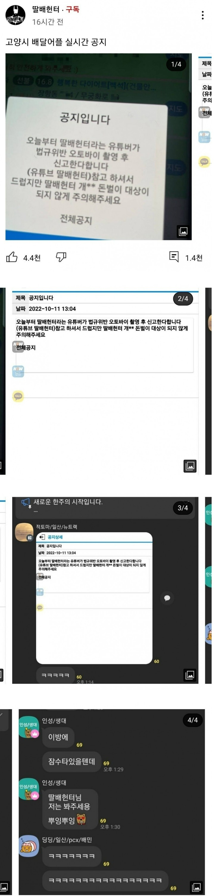Click the 구독 subscribe link
Image resolution: width=214 pixels, height=896 pixels.
[73, 9]
